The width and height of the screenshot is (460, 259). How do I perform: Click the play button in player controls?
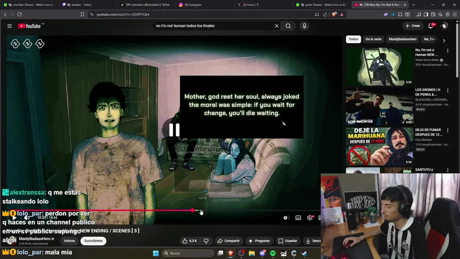point(14,218)
